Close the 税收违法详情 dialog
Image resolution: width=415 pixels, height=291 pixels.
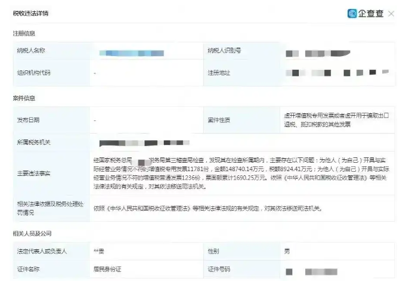point(391,14)
